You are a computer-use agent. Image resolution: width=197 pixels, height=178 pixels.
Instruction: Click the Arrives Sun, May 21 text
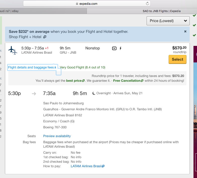[x=128, y=93]
